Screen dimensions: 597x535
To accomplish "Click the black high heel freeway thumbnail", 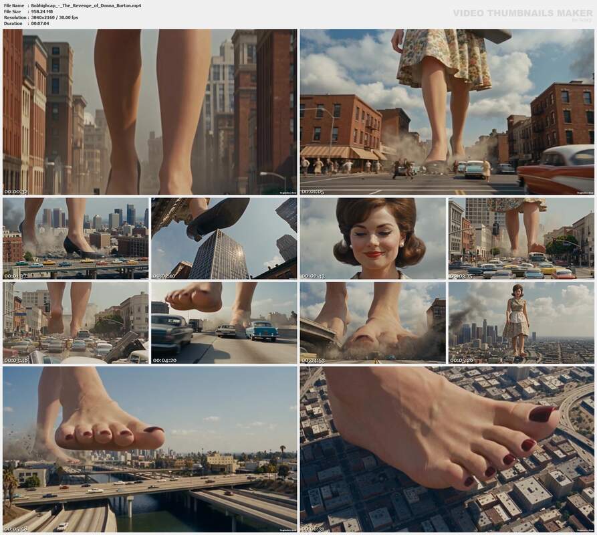I will click(76, 238).
